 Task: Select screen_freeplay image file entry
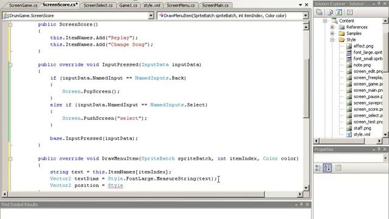(x=368, y=78)
